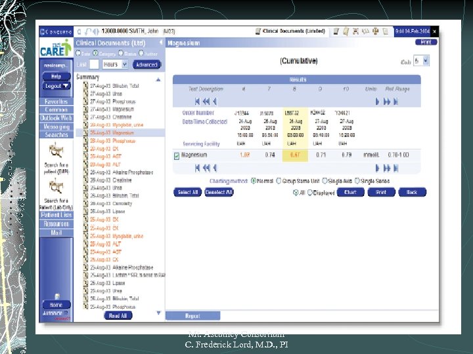The width and height of the screenshot is (473, 354).
Task: Click down arrow beside Read All button
Action: (x=159, y=313)
